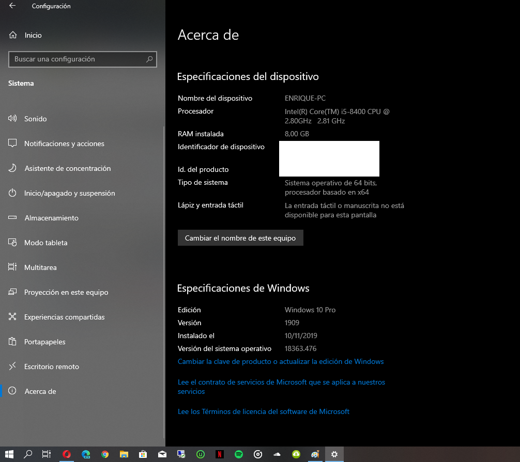Viewport: 520px width, 462px height.
Task: Click the Proyección en este equipo icon
Action: 12,292
